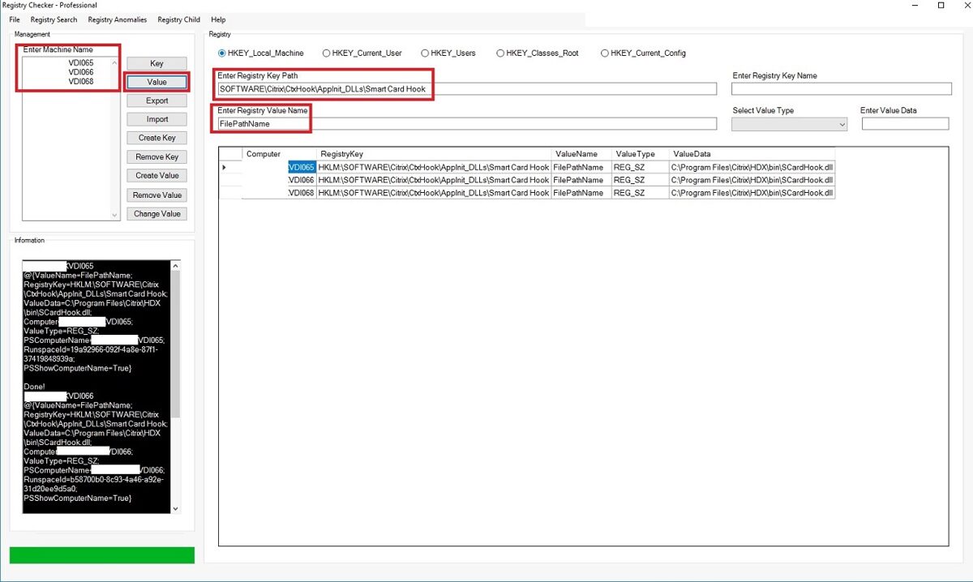Click the Registry Key Path input field

[x=466, y=89]
